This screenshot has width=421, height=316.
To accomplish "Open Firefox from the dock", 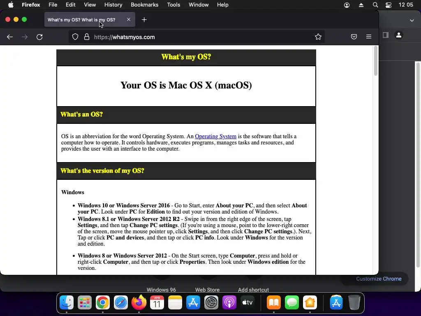I will pos(139,302).
